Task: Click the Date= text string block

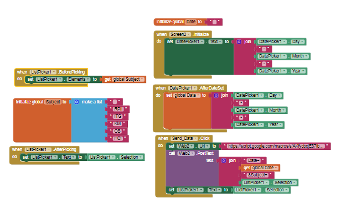Action: (x=254, y=160)
